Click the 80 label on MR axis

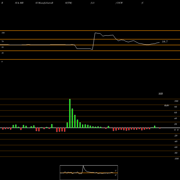point(176,107)
